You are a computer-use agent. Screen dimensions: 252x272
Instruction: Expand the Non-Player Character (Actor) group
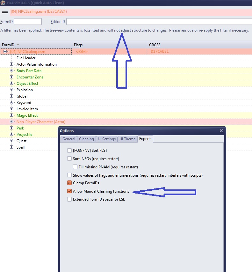pyautogui.click(x=12, y=122)
